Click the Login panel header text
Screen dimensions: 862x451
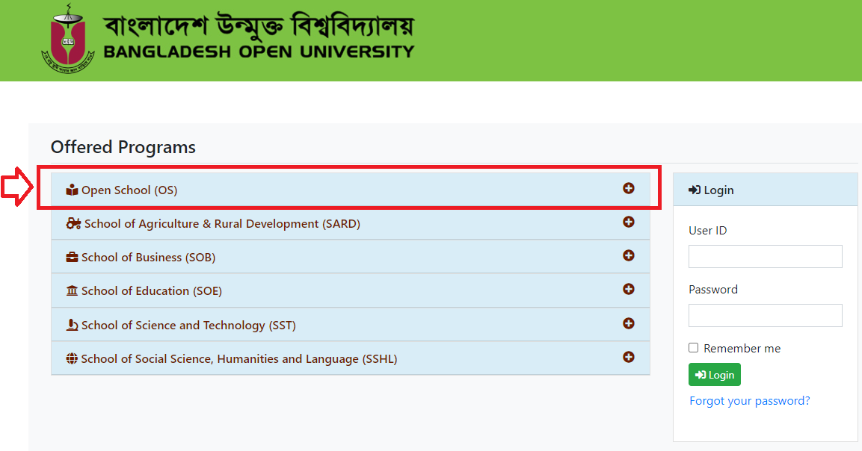718,190
